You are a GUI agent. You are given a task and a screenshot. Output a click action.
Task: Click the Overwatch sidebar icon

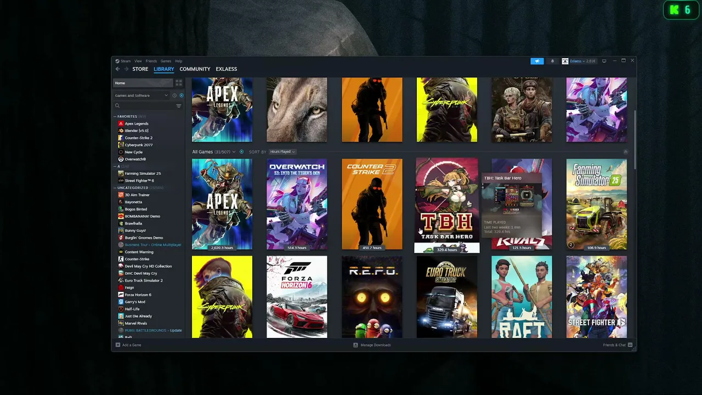coord(121,159)
